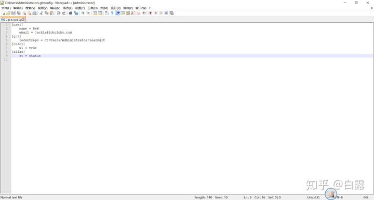374x200 pixels.
Task: Open Find with the binoculars icon
Action: pos(71,13)
